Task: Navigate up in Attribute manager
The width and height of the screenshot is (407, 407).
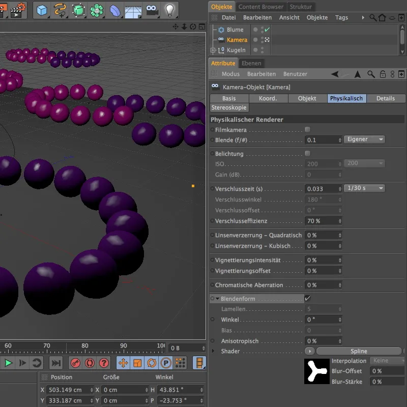Action: click(x=358, y=74)
